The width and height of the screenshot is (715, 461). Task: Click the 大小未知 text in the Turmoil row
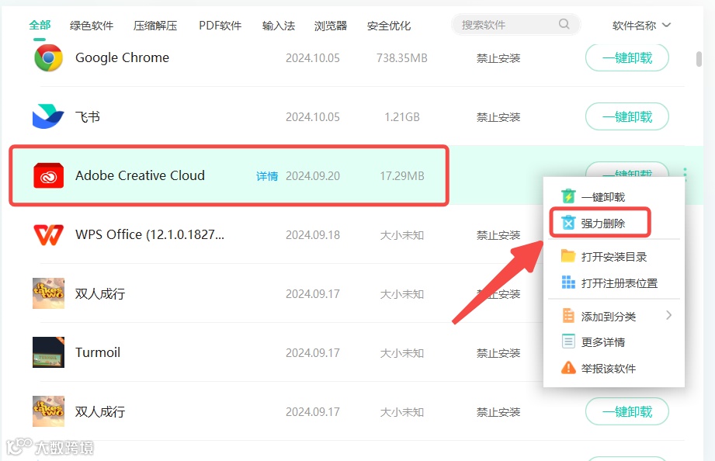(401, 353)
